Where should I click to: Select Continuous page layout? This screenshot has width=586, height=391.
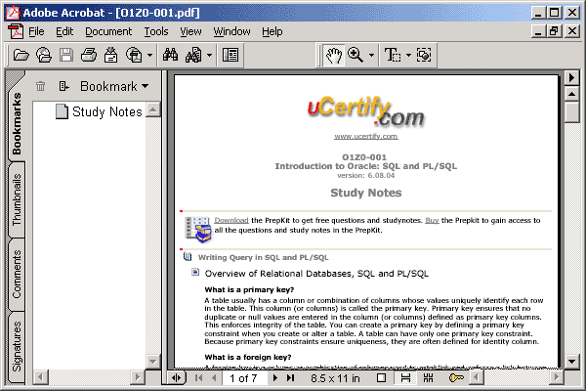click(x=405, y=378)
